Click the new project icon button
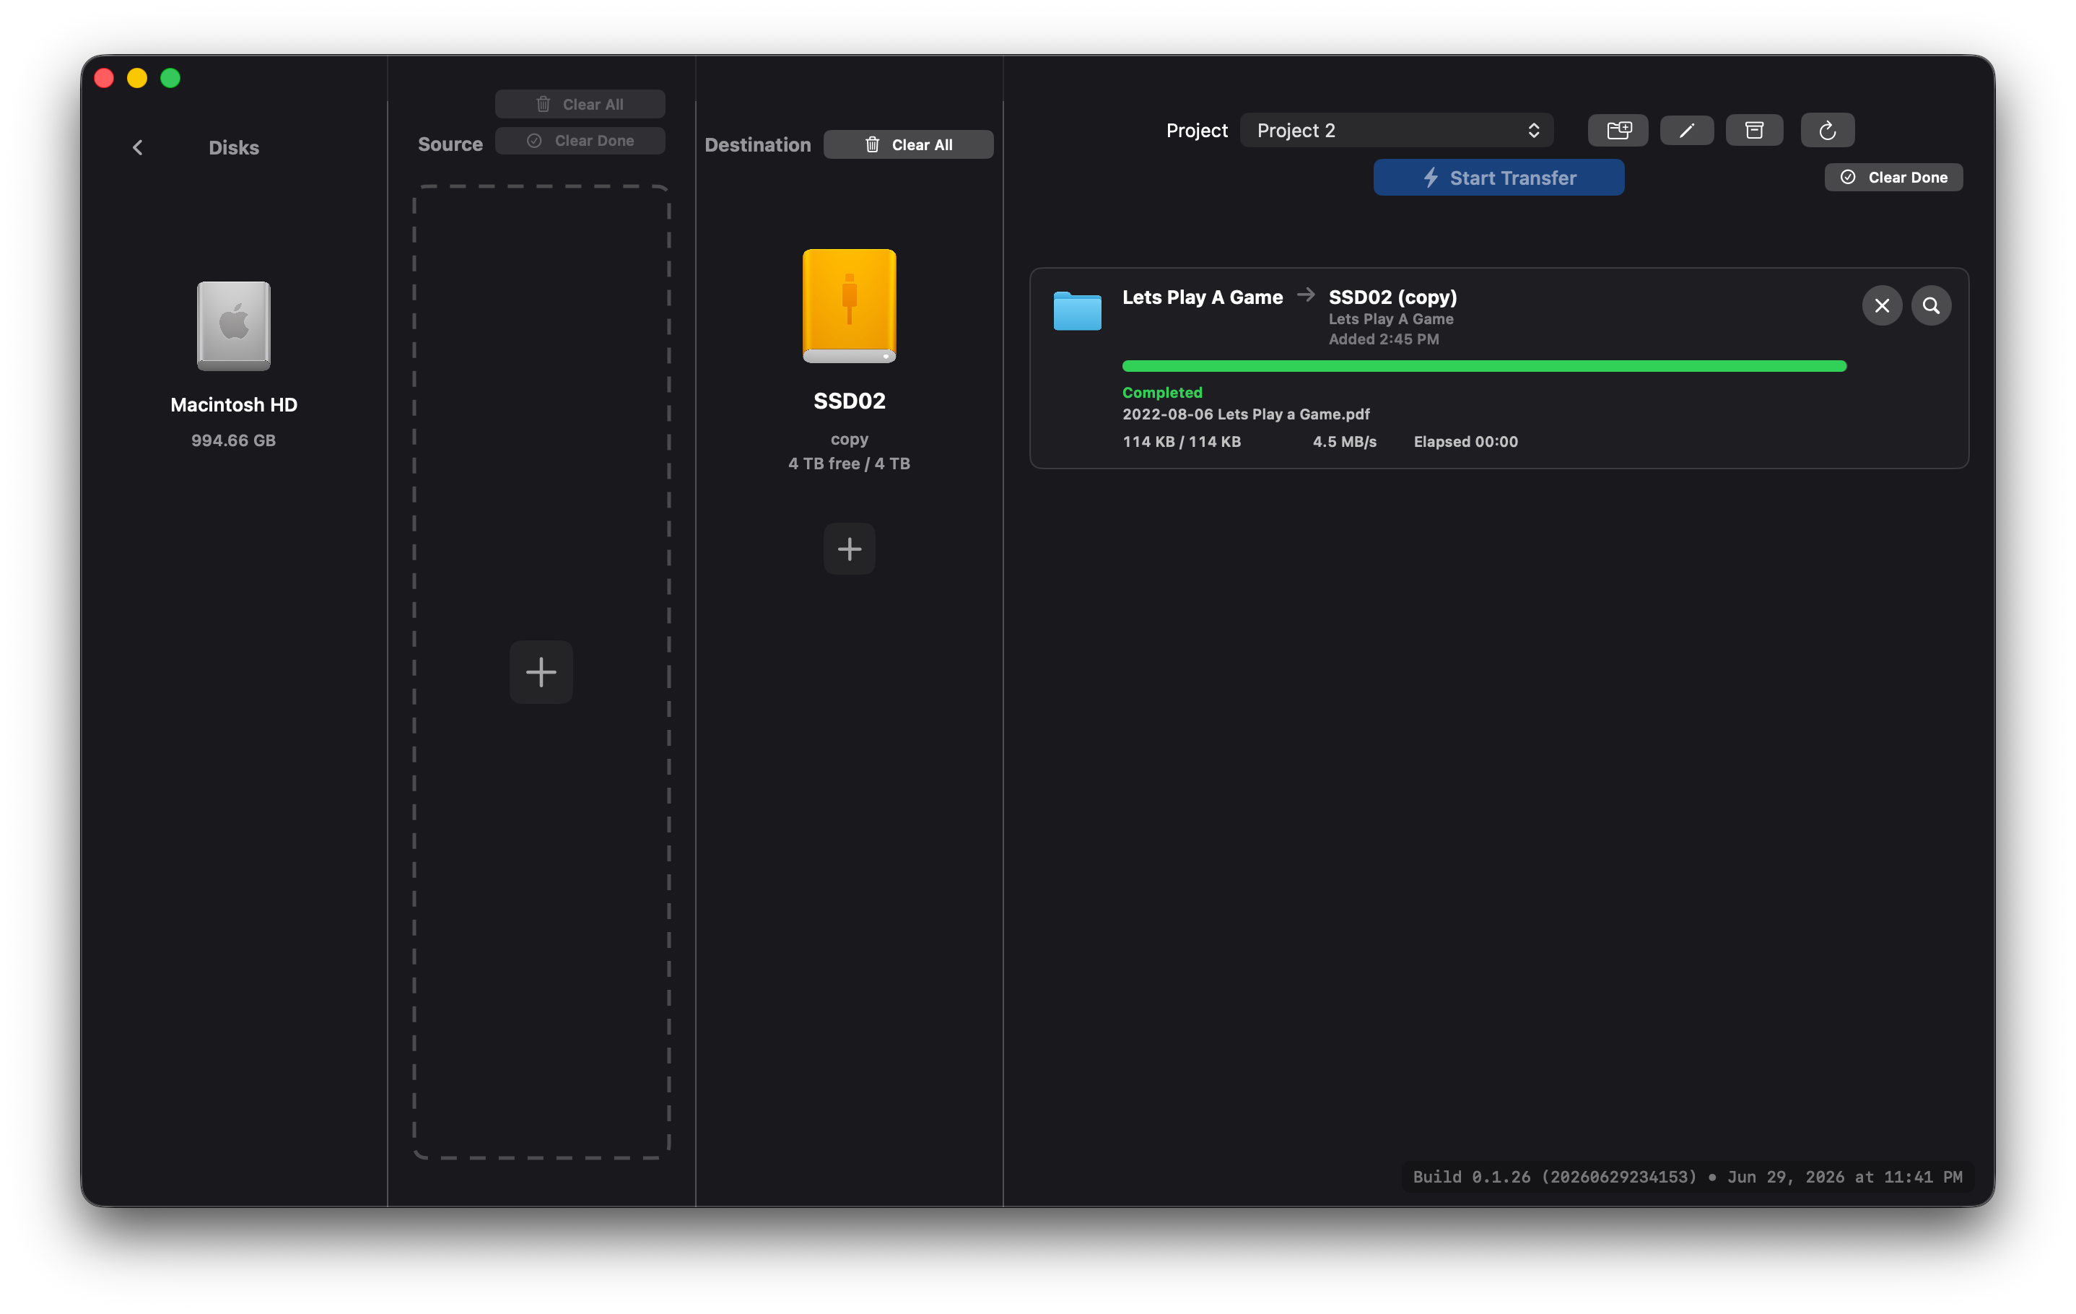This screenshot has width=2076, height=1314. [1618, 130]
